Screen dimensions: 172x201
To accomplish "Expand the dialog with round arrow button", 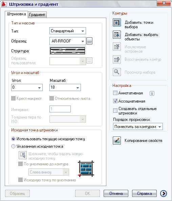I will pyautogui.click(x=164, y=193).
